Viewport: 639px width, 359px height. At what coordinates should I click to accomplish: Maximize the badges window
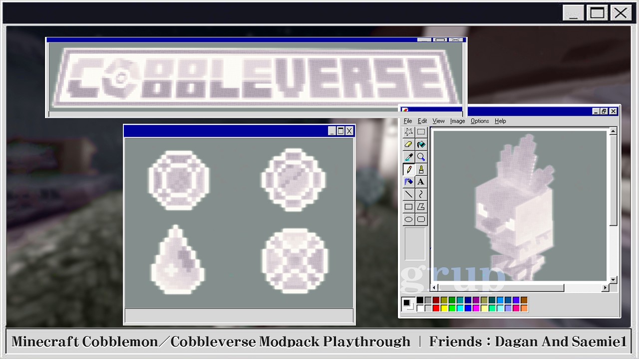(x=340, y=131)
